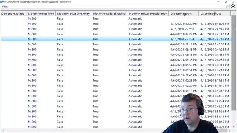
Task: Click Automatic in the highlighted row
Action: coord(135,39)
